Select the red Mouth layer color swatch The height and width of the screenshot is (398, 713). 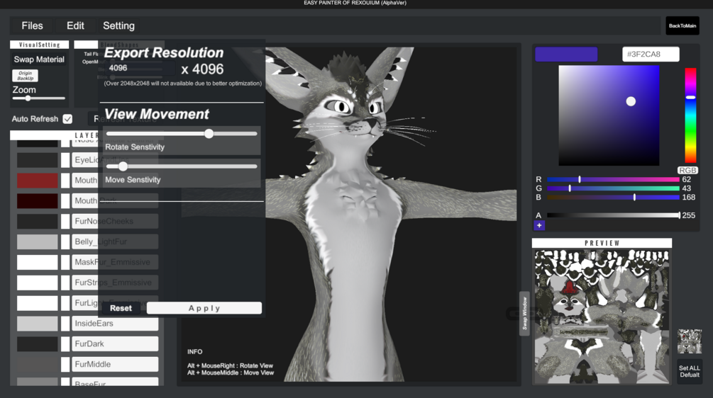tap(38, 181)
